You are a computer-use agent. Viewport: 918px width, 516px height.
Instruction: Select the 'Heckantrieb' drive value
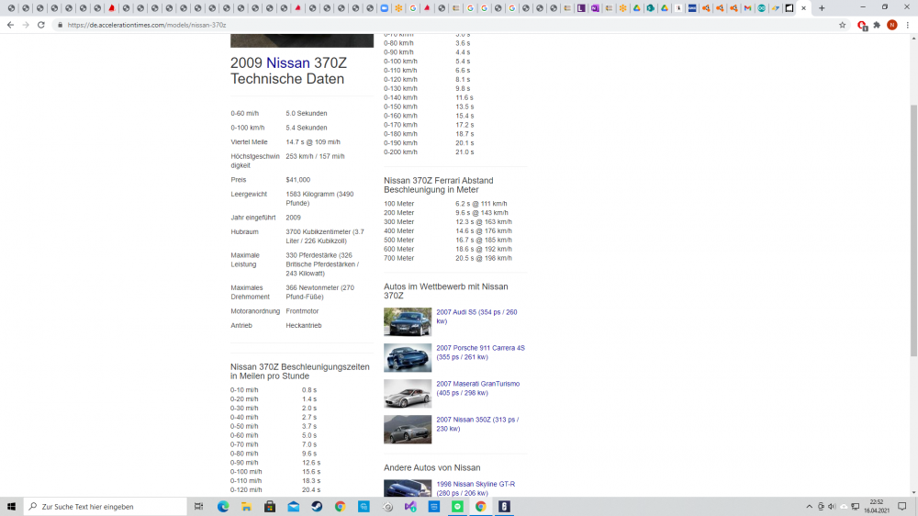click(x=303, y=326)
